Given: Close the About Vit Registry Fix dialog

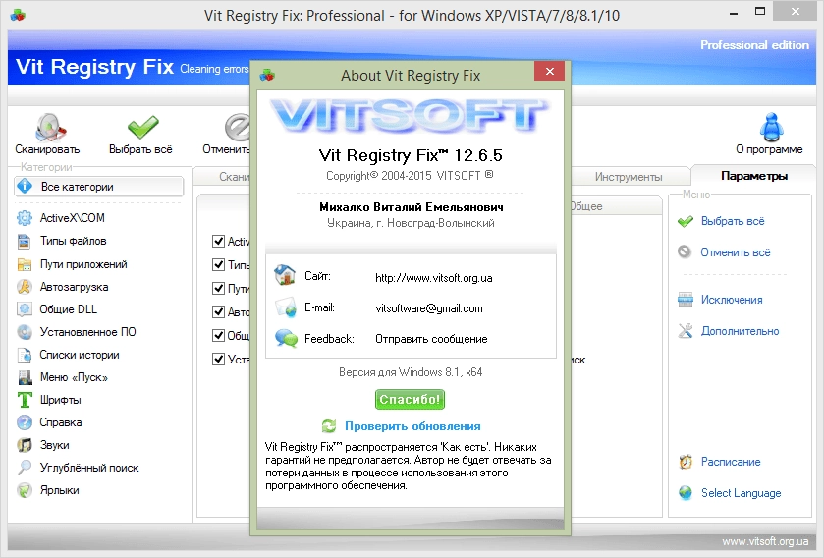Looking at the screenshot, I should [550, 71].
